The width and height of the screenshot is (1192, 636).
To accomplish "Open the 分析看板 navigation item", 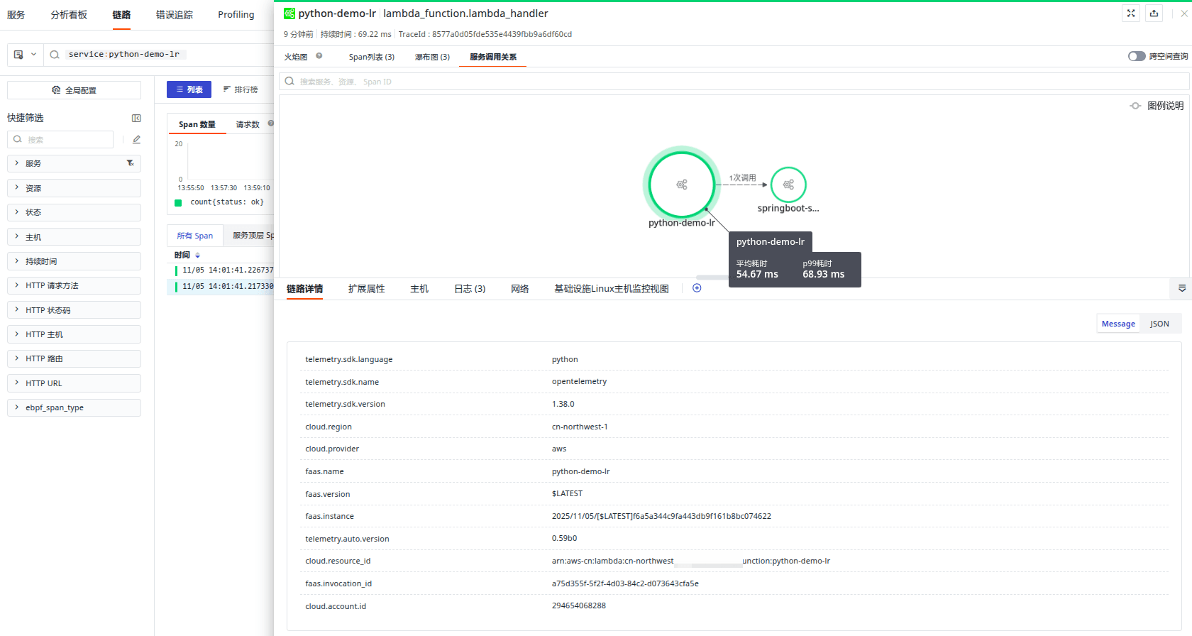I will click(69, 15).
